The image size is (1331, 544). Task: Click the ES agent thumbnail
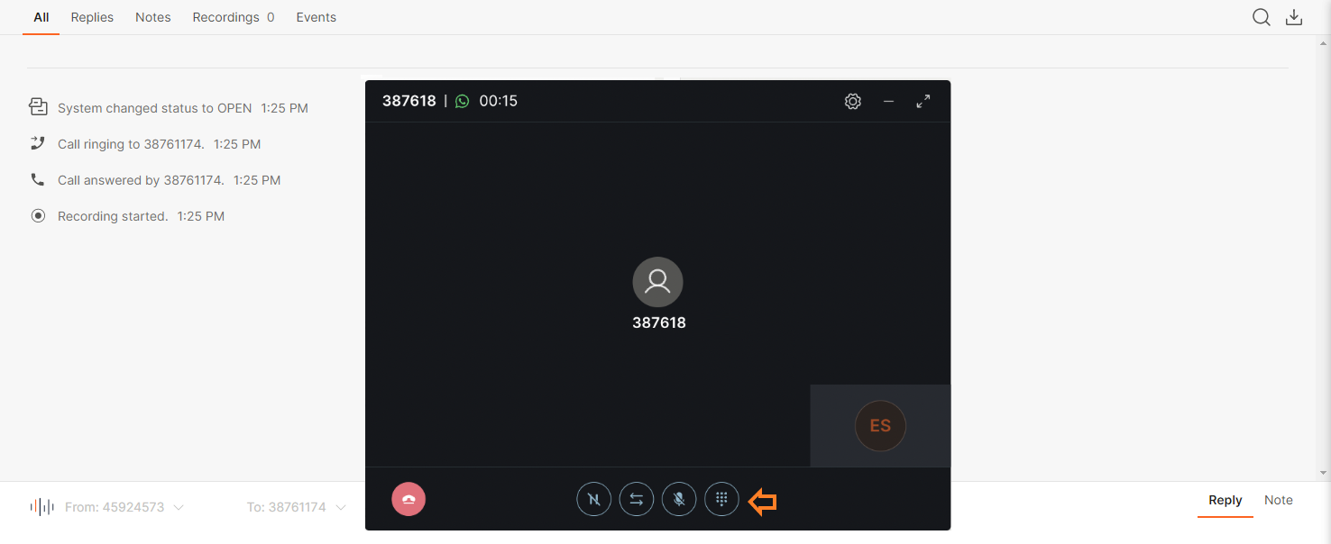[x=880, y=426]
